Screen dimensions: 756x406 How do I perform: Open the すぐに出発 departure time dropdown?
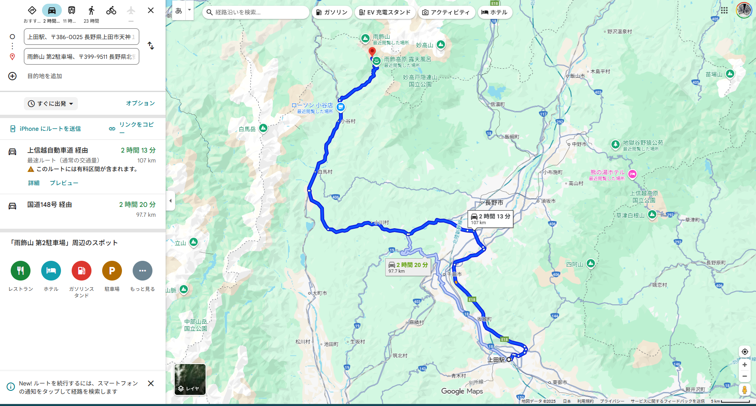pyautogui.click(x=51, y=104)
